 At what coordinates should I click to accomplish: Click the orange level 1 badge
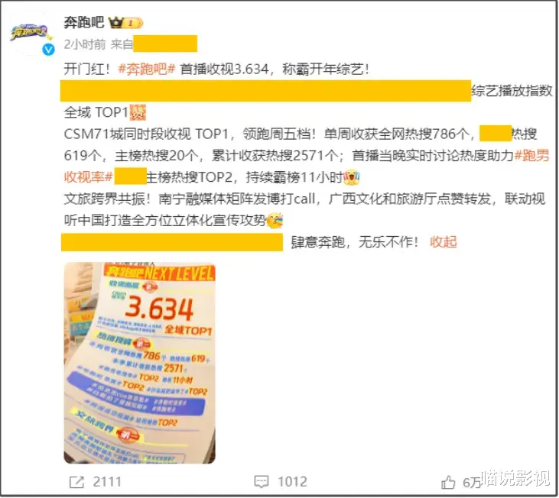point(132,23)
